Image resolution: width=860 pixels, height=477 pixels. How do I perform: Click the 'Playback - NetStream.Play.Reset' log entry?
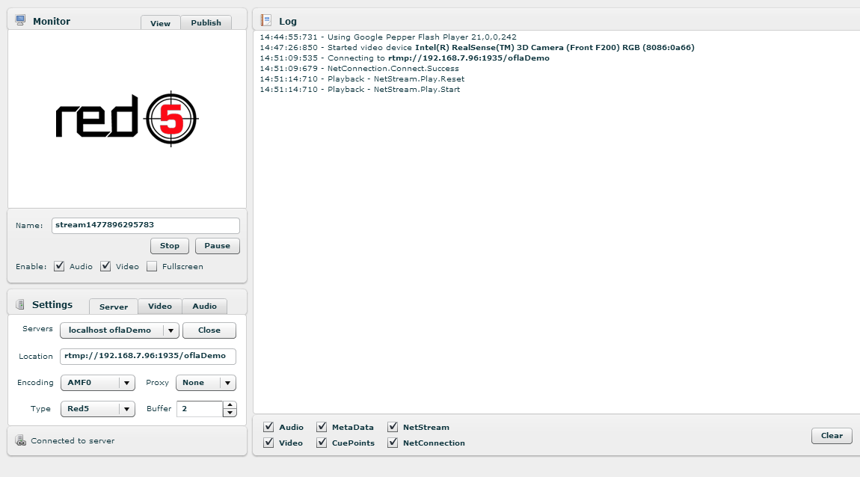pyautogui.click(x=362, y=79)
